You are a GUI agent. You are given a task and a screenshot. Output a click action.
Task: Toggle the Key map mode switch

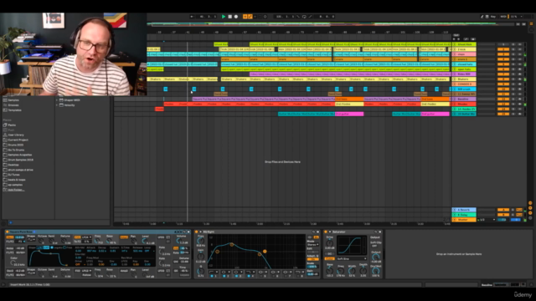click(493, 17)
